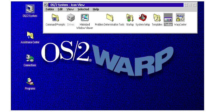The image size is (215, 112).
Task: Open the Selected menu
Action: coord(83,9)
